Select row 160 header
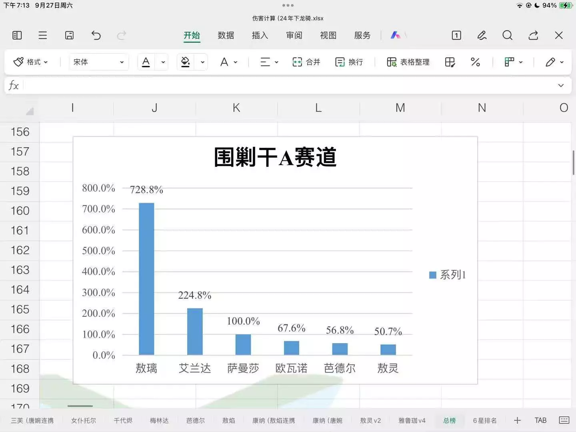The height and width of the screenshot is (432, 576). click(20, 211)
